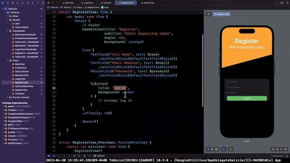Open the Source Control navigator icon
This screenshot has width=290, height=163.
coord(8,3)
